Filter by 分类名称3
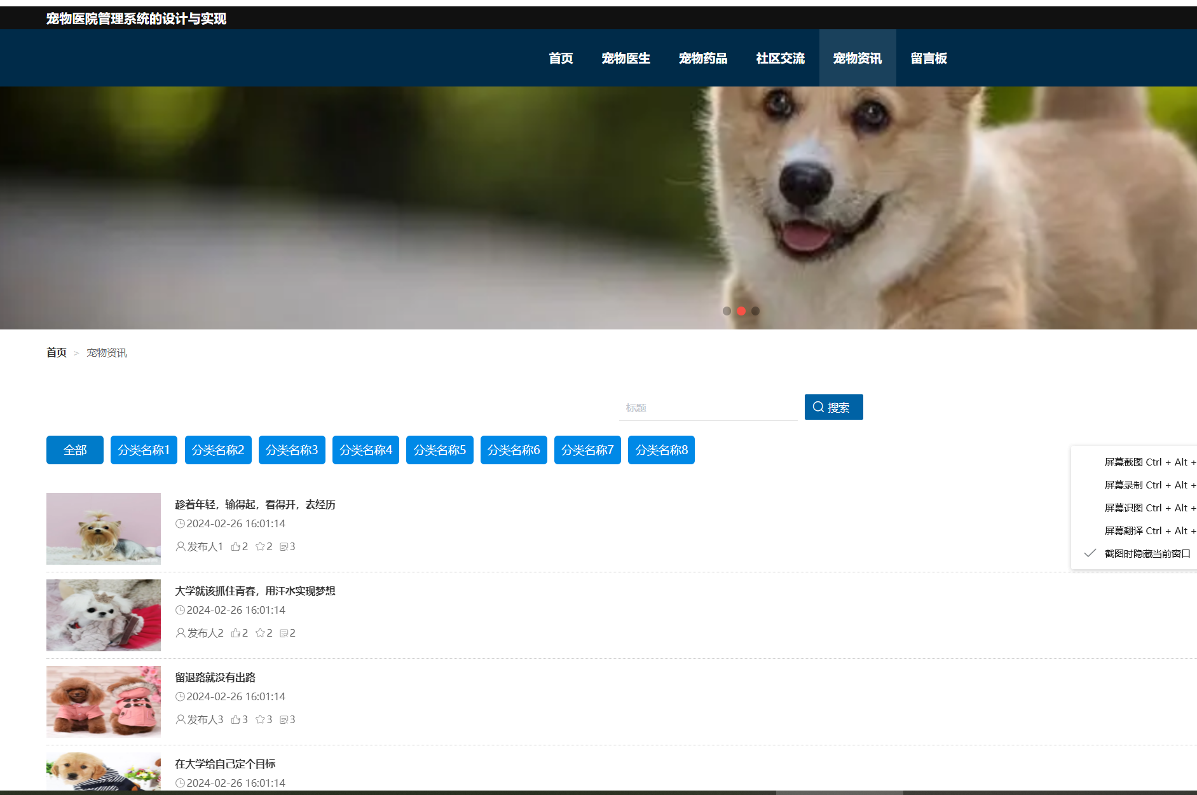1197x795 pixels. coord(292,450)
